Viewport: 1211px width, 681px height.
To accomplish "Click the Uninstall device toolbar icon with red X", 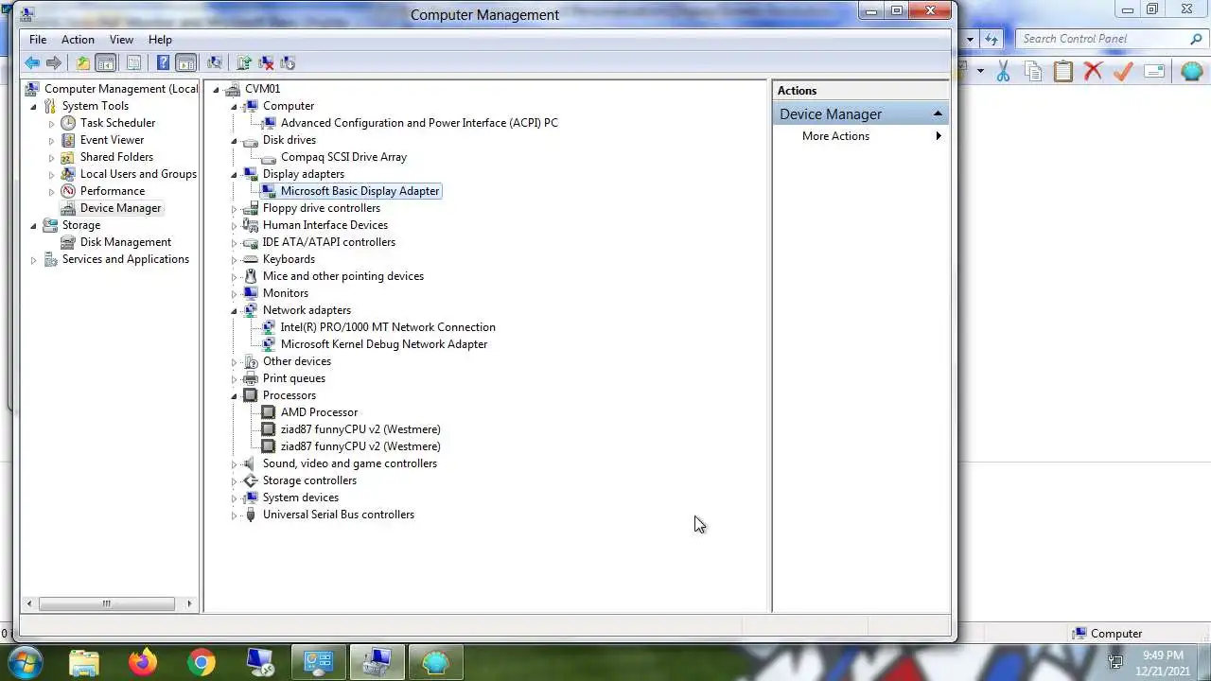I will coord(266,62).
